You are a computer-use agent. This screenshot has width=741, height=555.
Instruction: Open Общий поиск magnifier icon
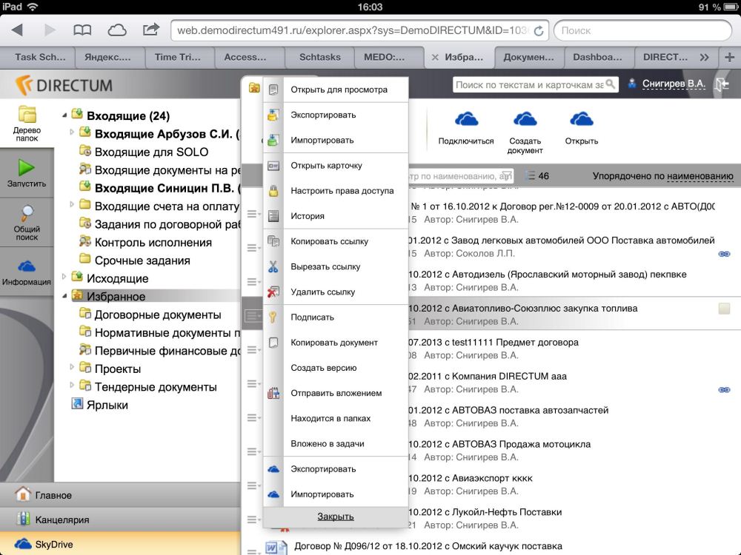(27, 213)
